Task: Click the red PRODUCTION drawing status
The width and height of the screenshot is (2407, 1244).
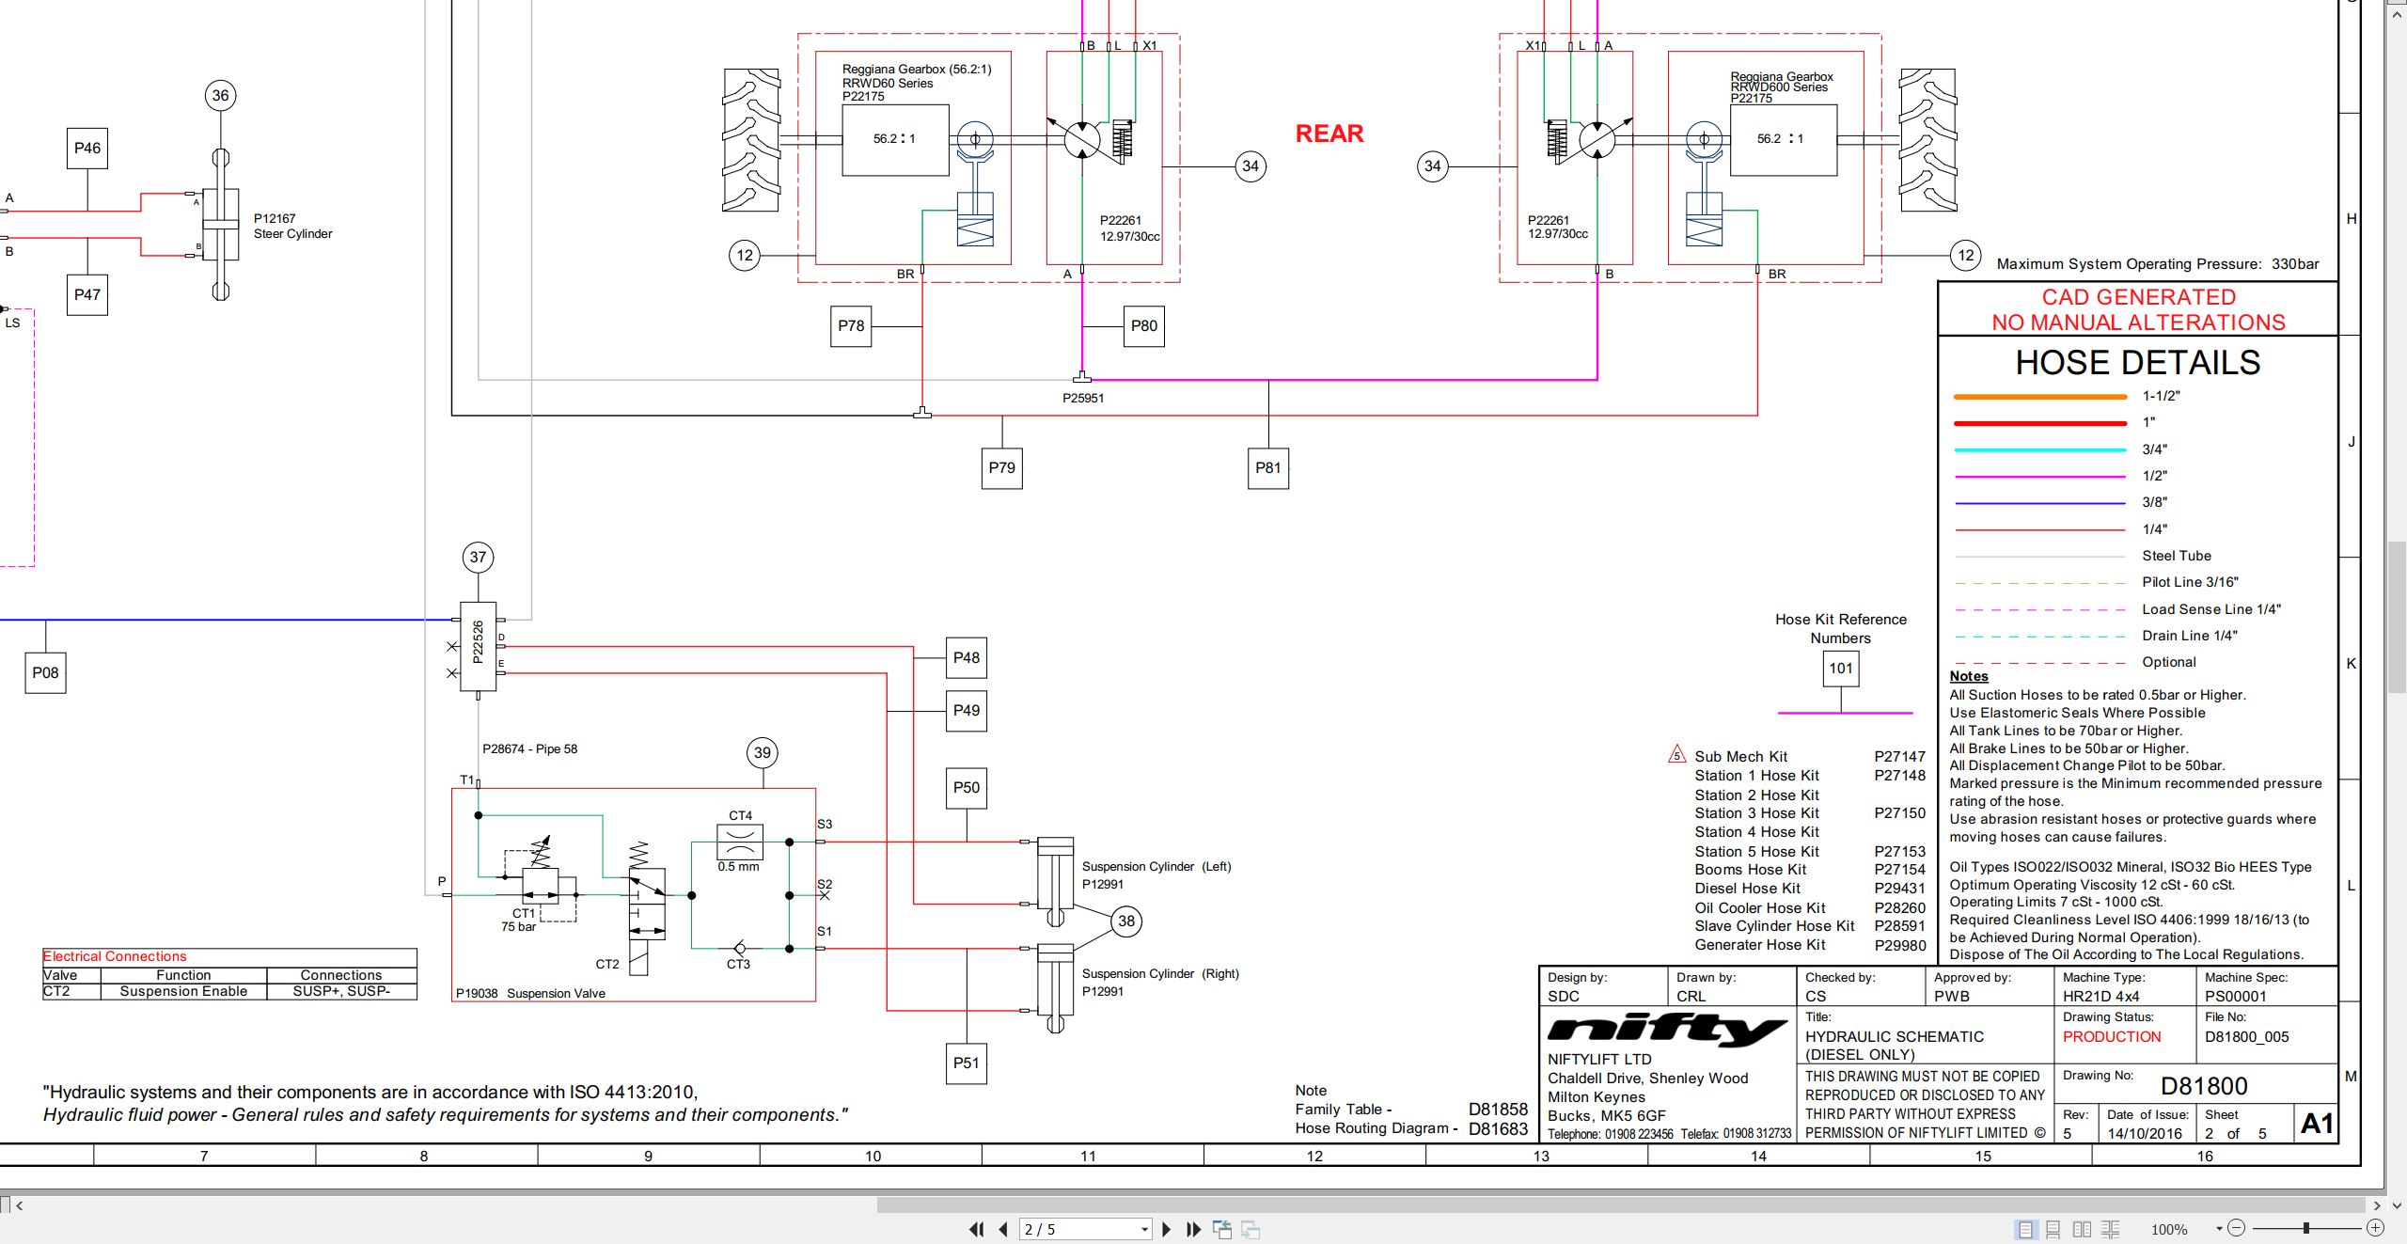Action: pyautogui.click(x=2112, y=1037)
